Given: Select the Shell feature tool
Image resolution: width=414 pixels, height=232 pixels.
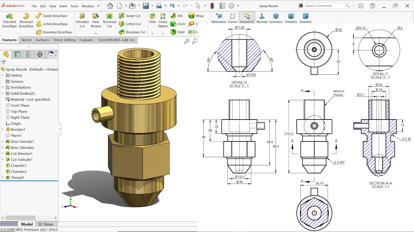Looking at the screenshot, I should point(177,32).
